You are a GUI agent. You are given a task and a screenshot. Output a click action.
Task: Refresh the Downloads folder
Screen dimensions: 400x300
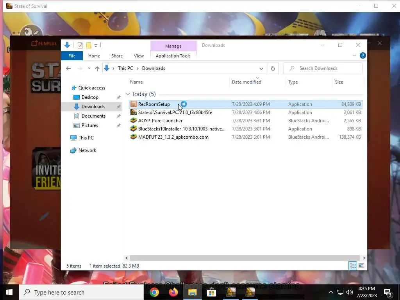coord(273,69)
